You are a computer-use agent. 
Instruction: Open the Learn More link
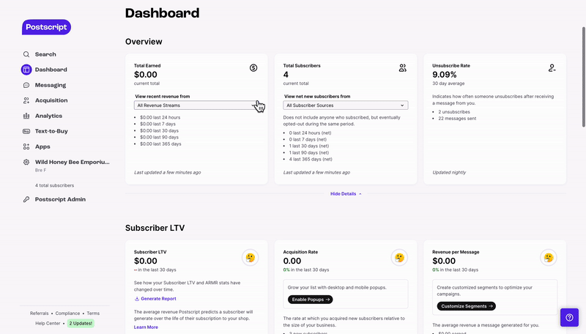click(146, 327)
